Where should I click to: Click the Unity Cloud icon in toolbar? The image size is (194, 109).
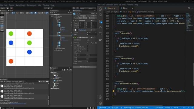(x=8, y=8)
